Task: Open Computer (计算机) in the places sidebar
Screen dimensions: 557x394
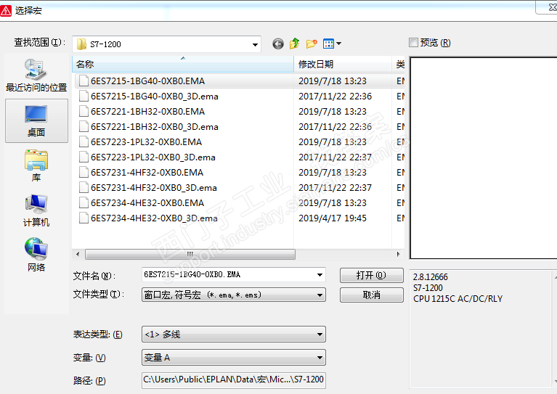Action: [36, 210]
